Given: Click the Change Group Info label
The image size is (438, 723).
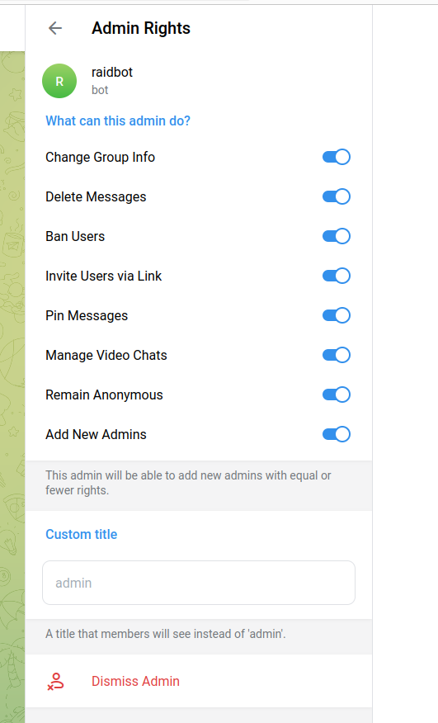Looking at the screenshot, I should [x=100, y=158].
